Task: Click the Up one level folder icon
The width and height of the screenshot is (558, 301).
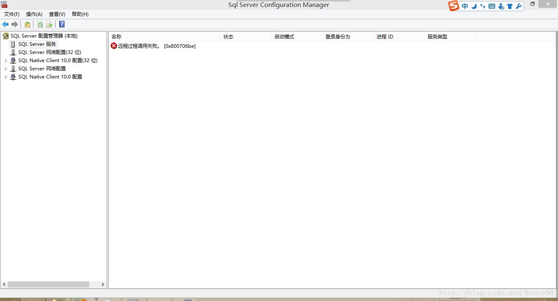Action: pyautogui.click(x=27, y=25)
